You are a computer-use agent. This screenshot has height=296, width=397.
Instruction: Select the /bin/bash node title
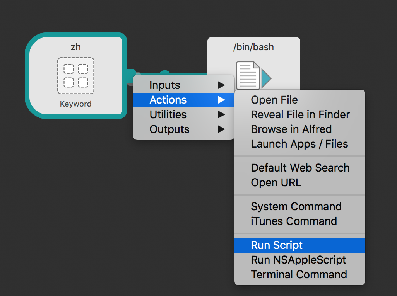coord(254,47)
